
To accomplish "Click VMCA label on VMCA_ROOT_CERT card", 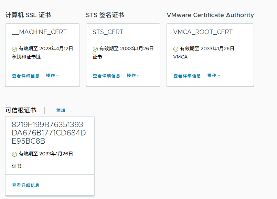I will [180, 57].
